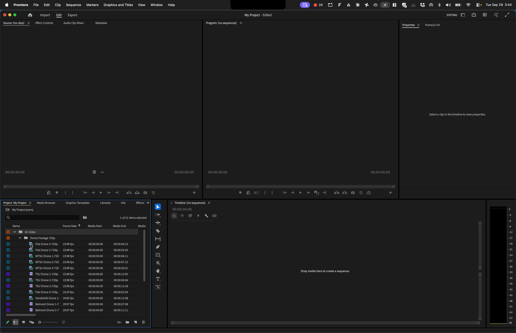This screenshot has width=516, height=333.
Task: Select the Rectangle tool
Action: [158, 255]
